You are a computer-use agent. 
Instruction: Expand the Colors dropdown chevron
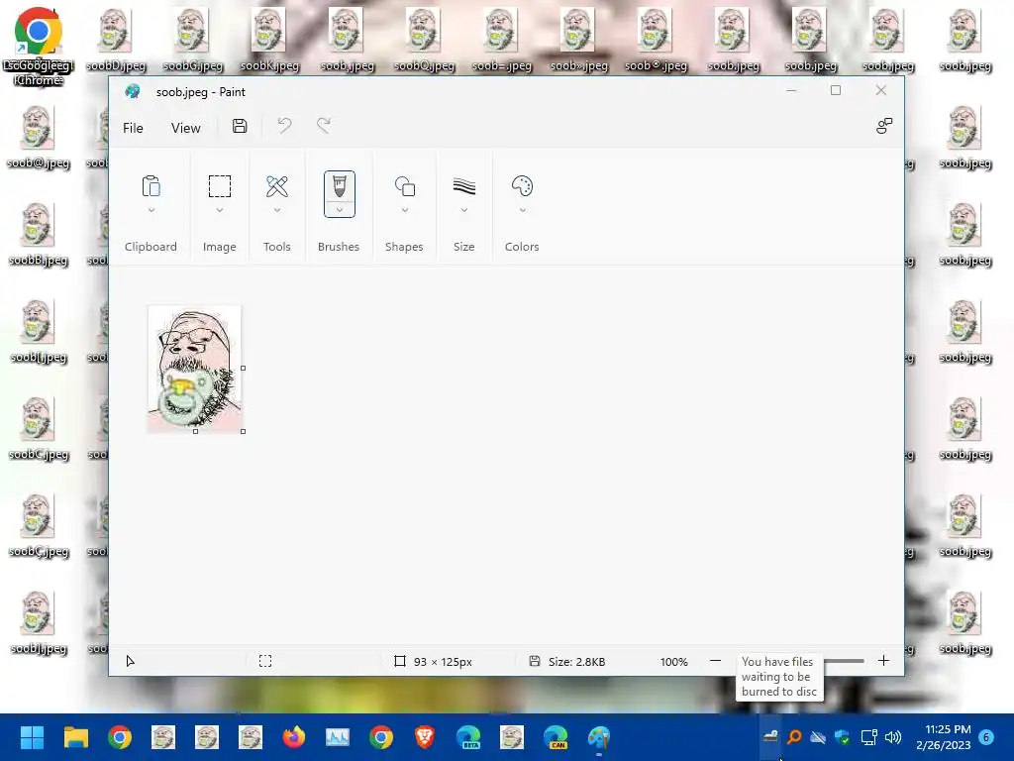click(522, 210)
